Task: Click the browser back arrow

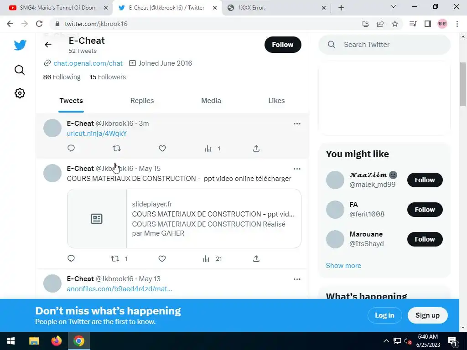Action: point(10,24)
